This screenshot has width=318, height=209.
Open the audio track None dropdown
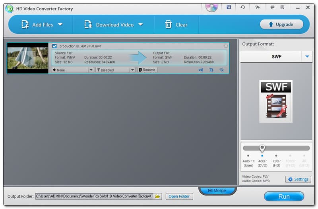click(x=72, y=70)
